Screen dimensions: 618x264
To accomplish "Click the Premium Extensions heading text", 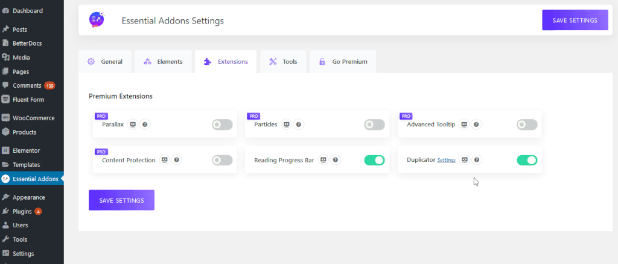I will [x=121, y=96].
